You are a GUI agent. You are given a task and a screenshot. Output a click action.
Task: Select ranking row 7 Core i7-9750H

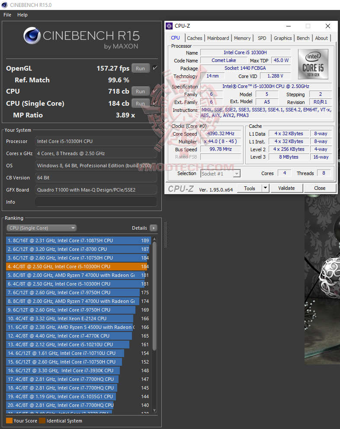(78, 292)
